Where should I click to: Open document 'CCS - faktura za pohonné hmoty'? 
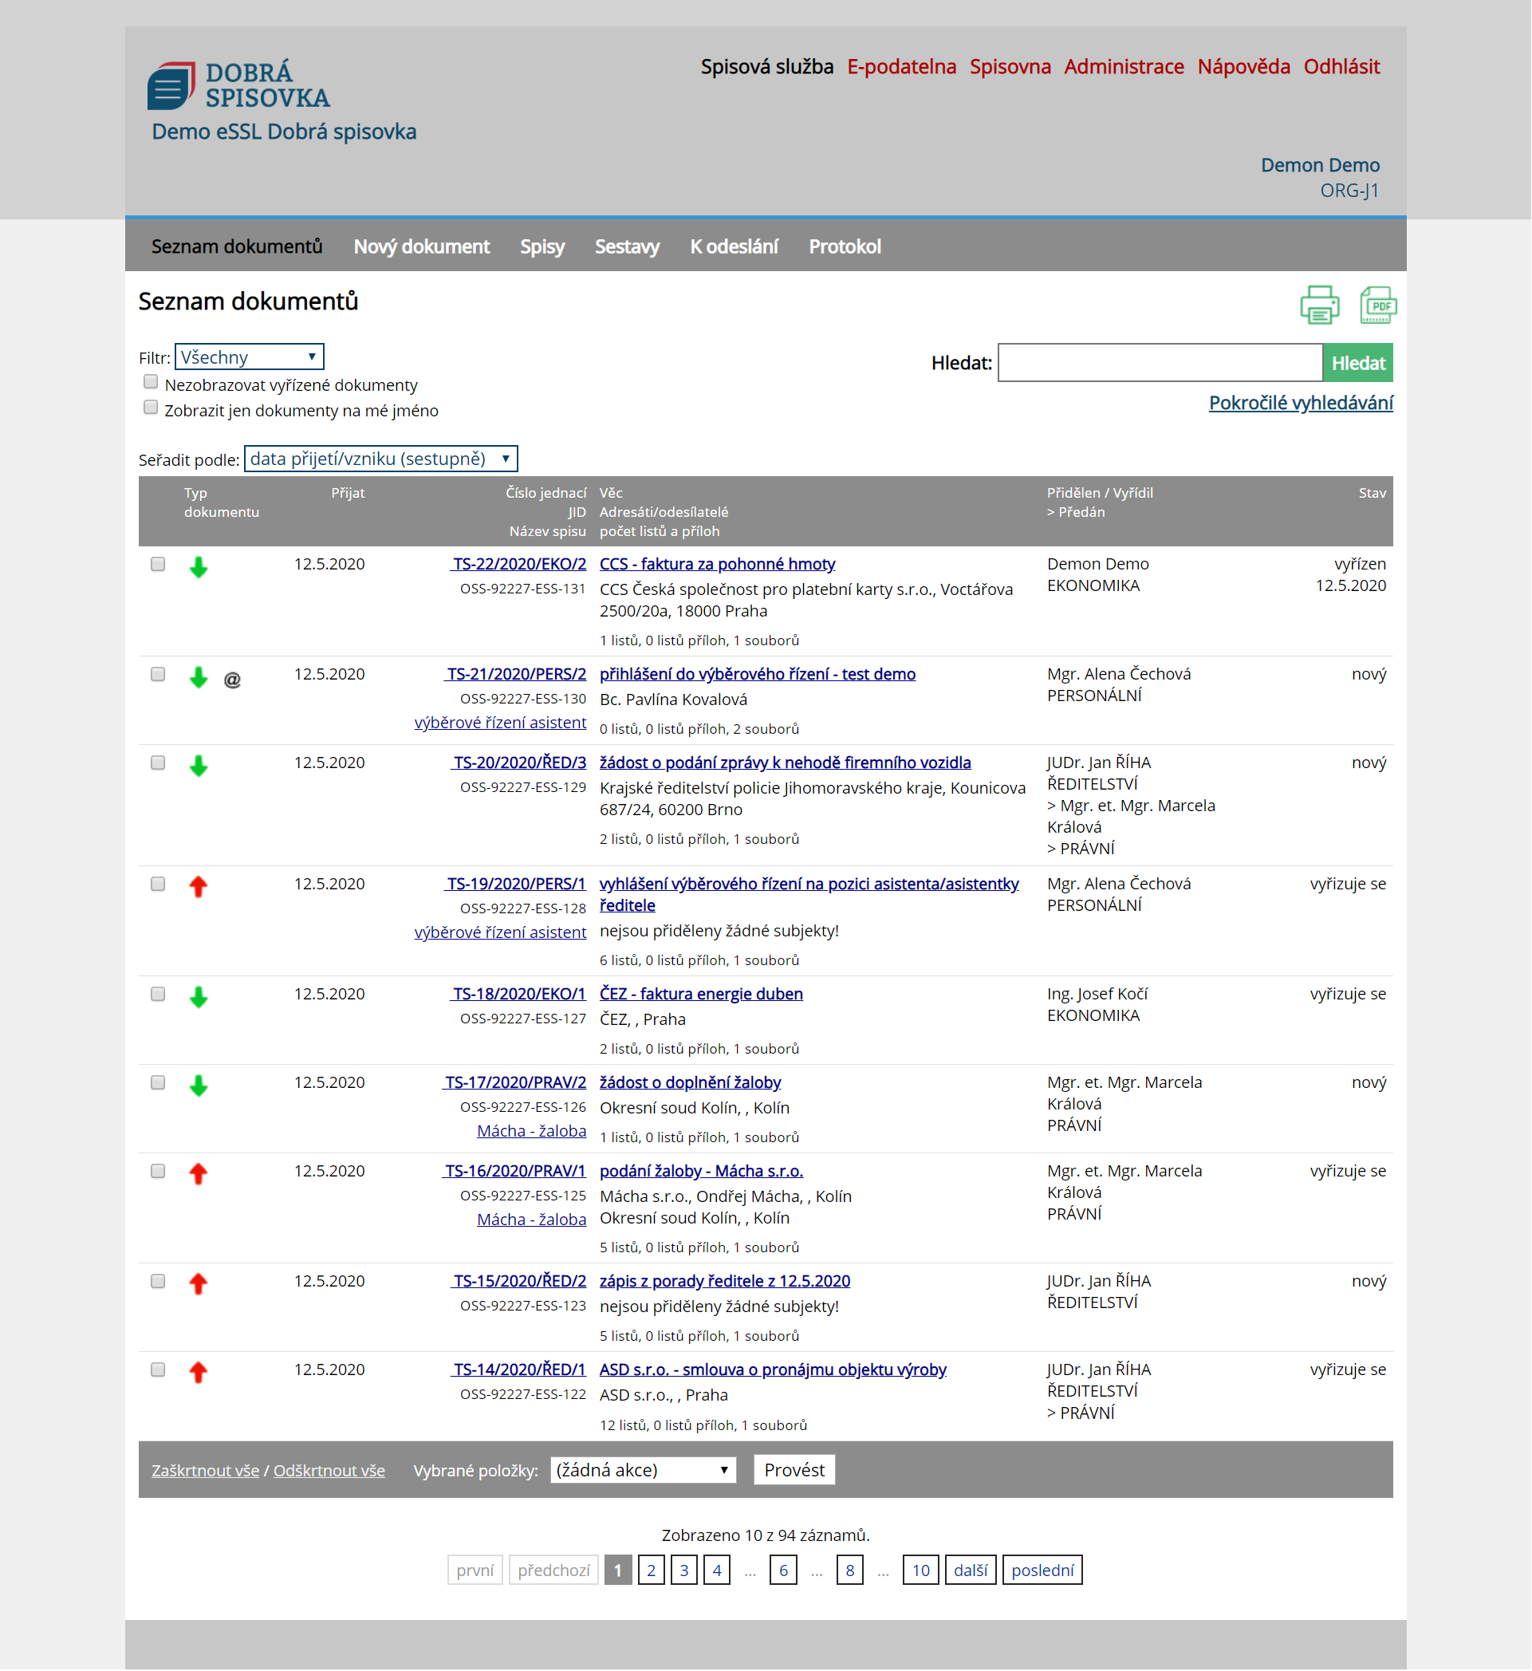718,565
